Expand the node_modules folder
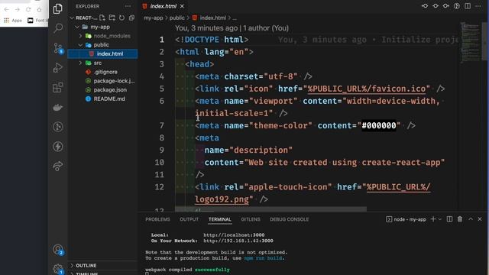Screen dimensions: 489x275 click(80, 36)
